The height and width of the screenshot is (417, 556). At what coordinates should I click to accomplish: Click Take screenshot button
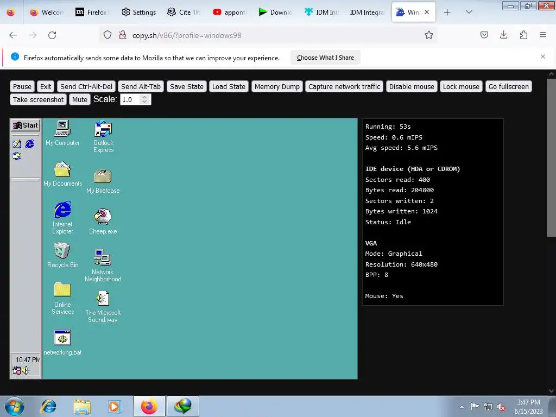click(x=39, y=100)
